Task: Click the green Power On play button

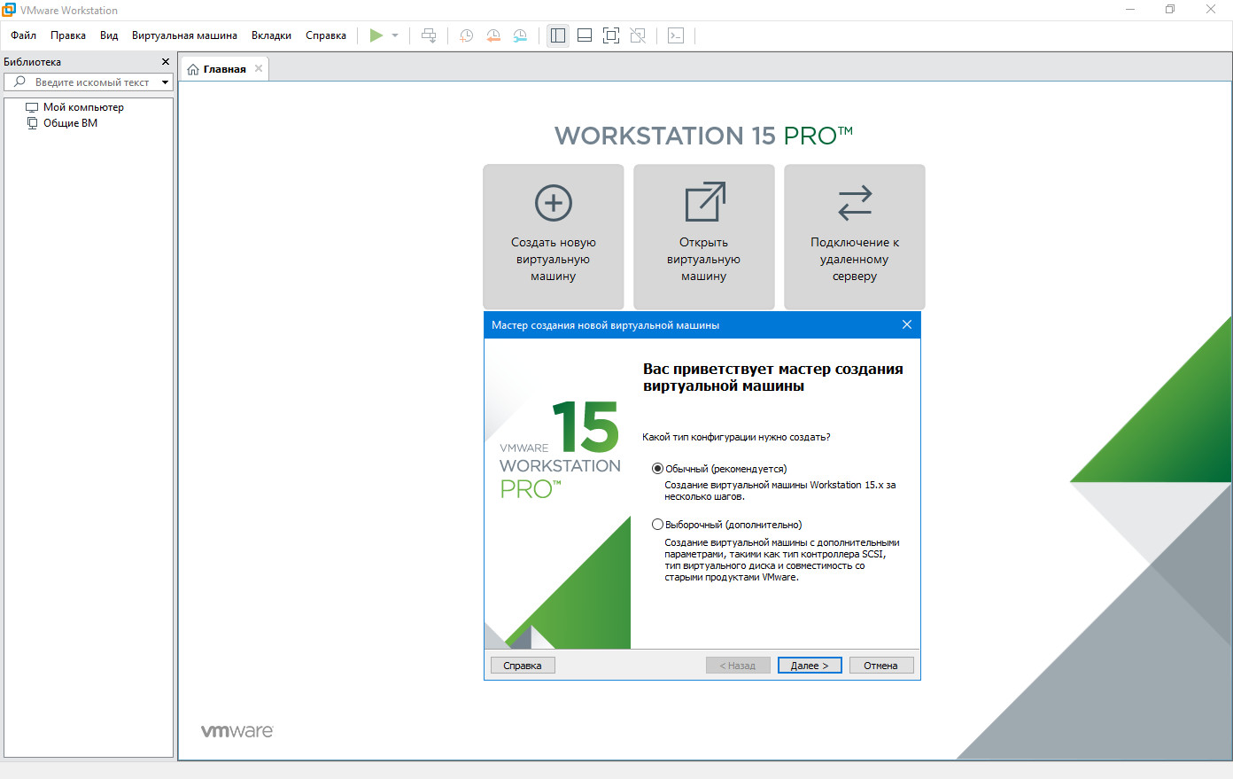Action: point(376,35)
